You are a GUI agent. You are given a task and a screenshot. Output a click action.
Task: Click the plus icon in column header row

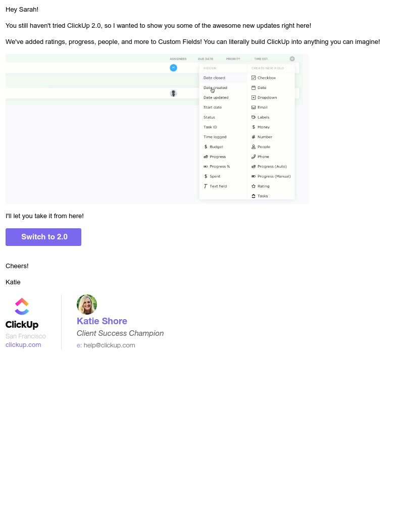click(292, 59)
